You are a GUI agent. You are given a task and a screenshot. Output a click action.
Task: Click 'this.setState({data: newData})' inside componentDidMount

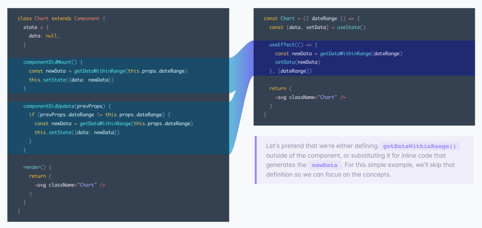click(71, 80)
